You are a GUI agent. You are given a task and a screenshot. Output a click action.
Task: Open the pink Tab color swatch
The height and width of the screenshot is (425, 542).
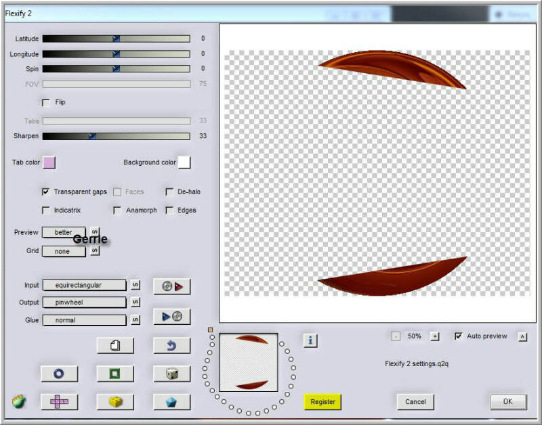pos(49,162)
